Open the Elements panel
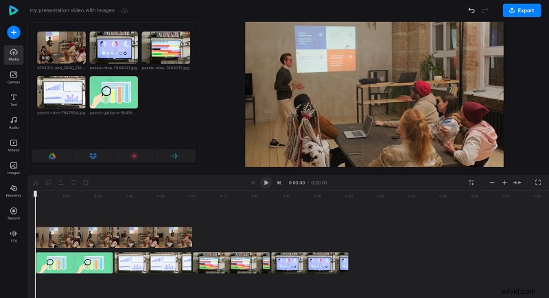 coord(14,190)
